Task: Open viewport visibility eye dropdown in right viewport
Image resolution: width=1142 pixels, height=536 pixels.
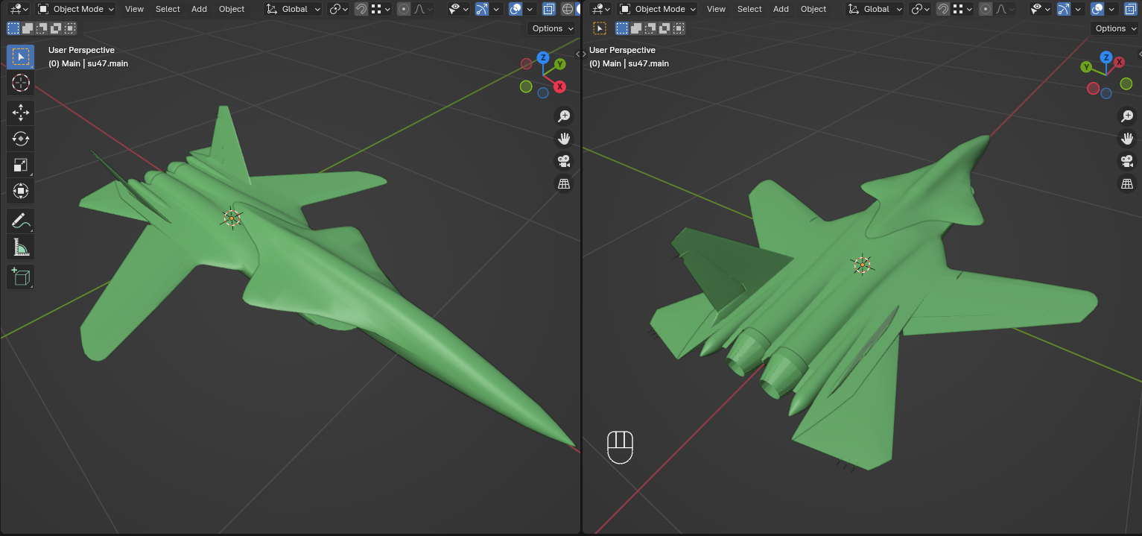Action: click(x=1041, y=9)
